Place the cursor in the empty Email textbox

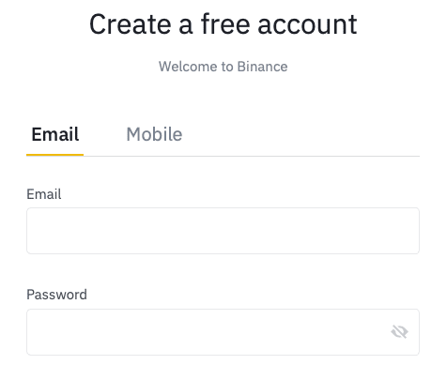(x=223, y=231)
